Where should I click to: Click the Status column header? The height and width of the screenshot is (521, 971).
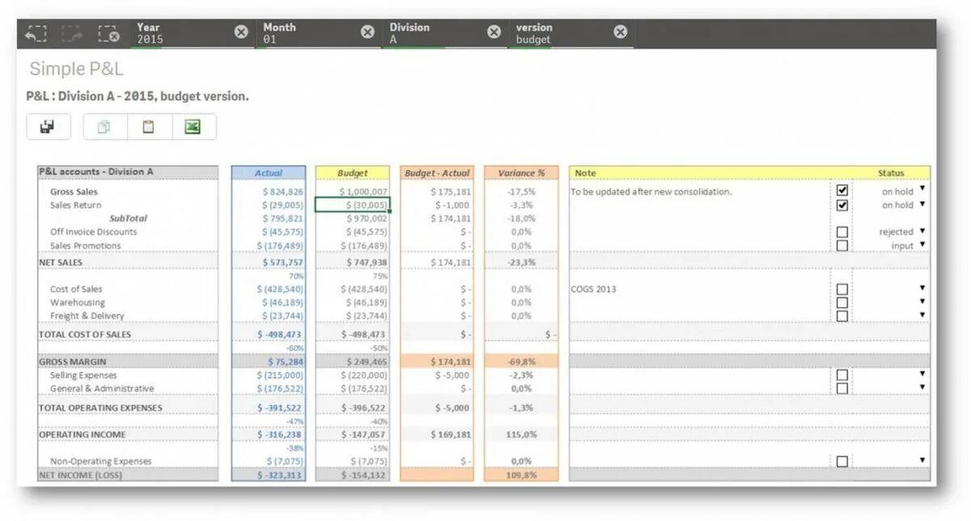click(x=891, y=173)
